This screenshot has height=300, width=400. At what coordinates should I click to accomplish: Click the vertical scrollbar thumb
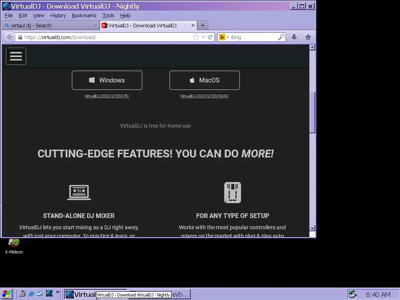pos(312,112)
